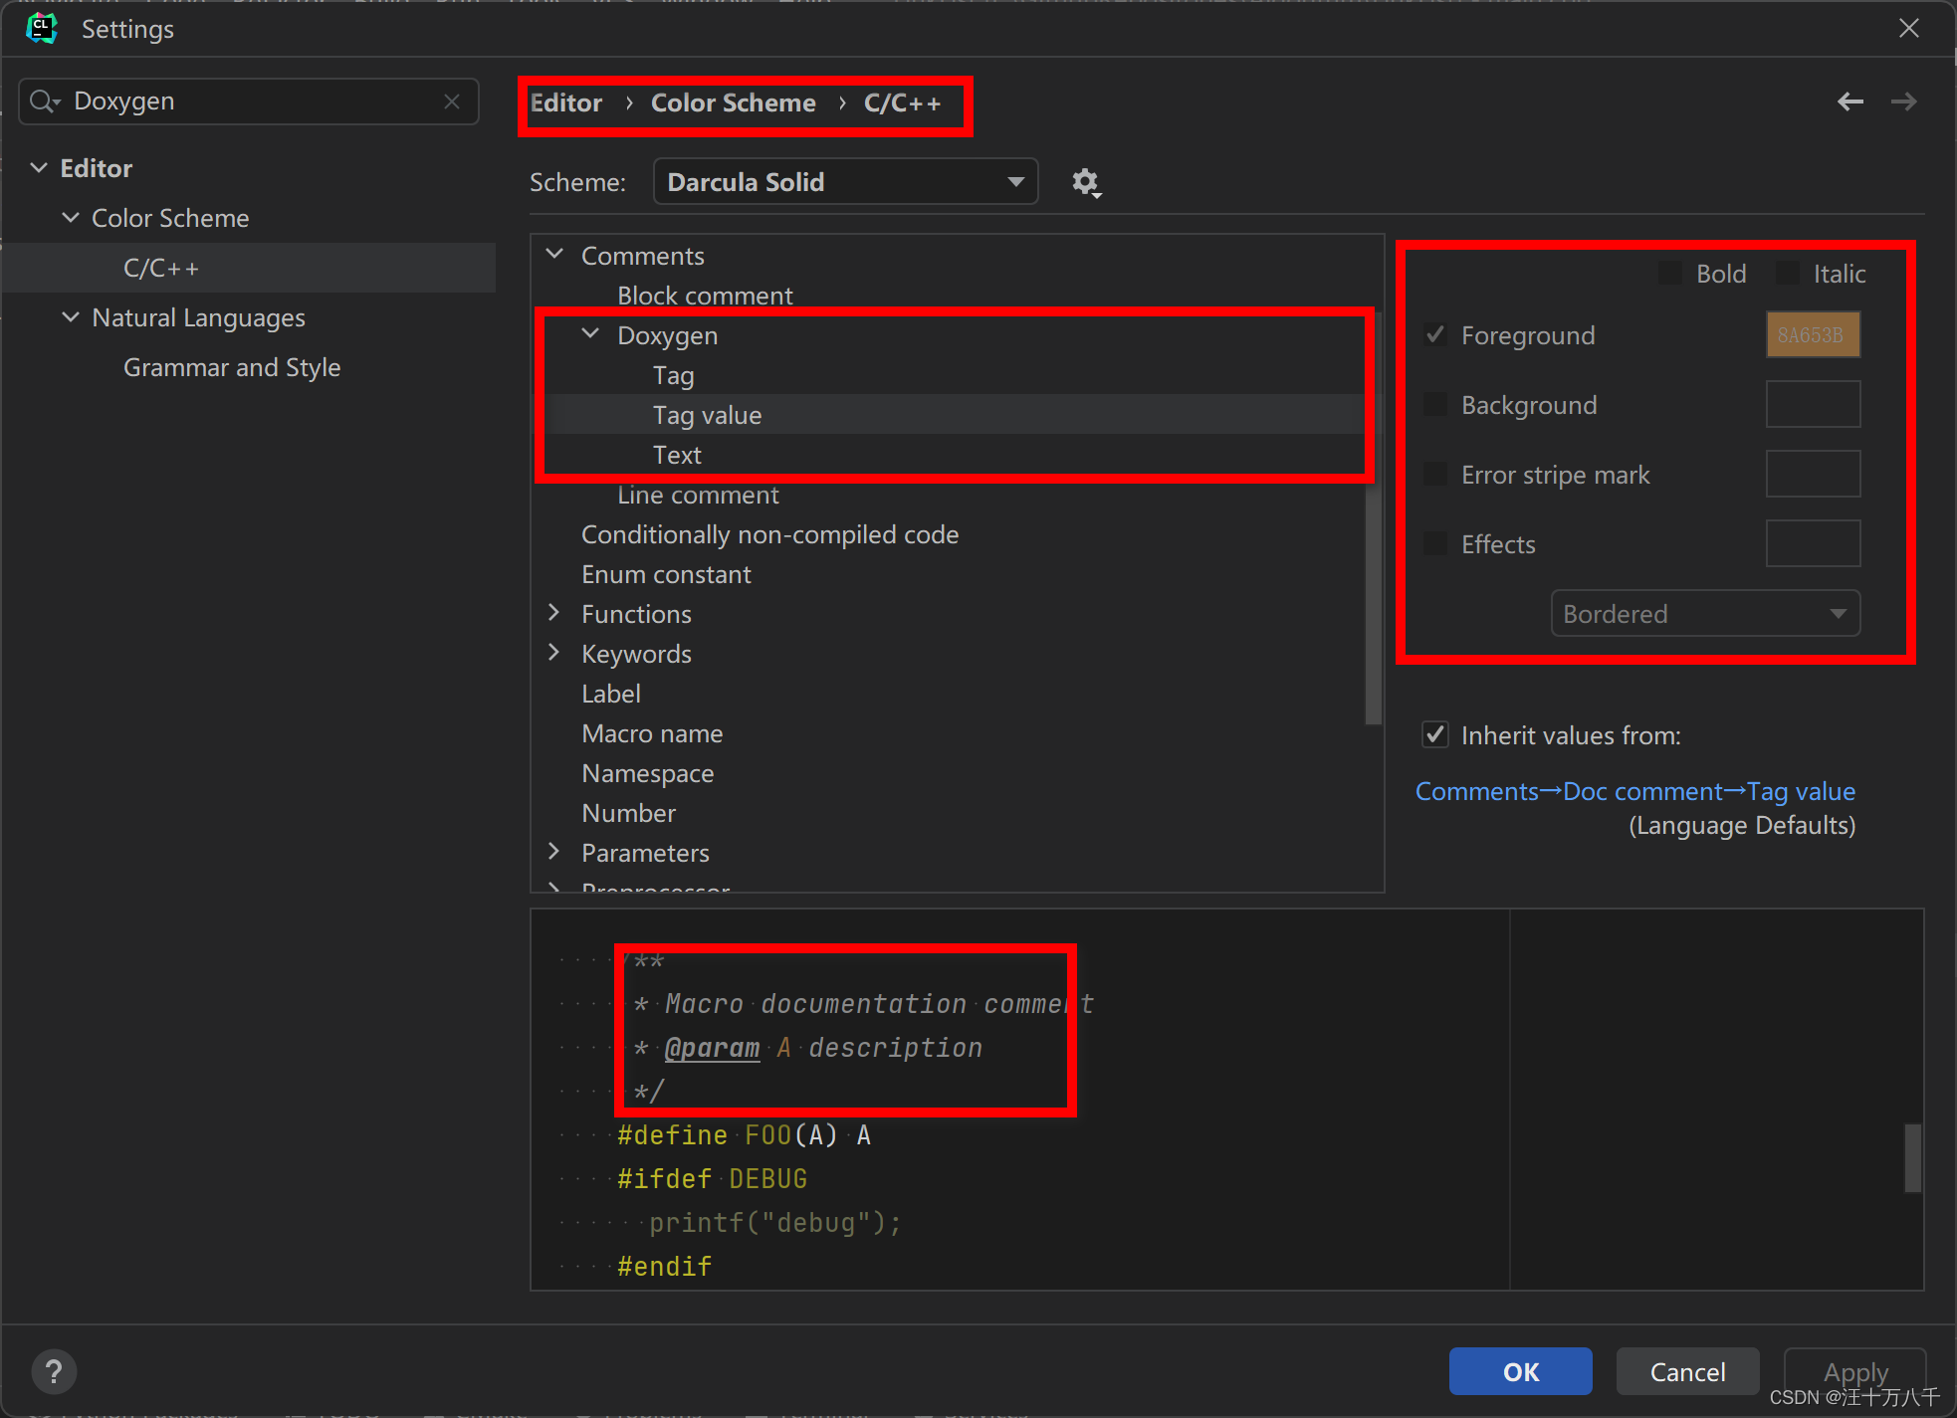Clear the Doxygen search field
The height and width of the screenshot is (1418, 1957).
(452, 101)
